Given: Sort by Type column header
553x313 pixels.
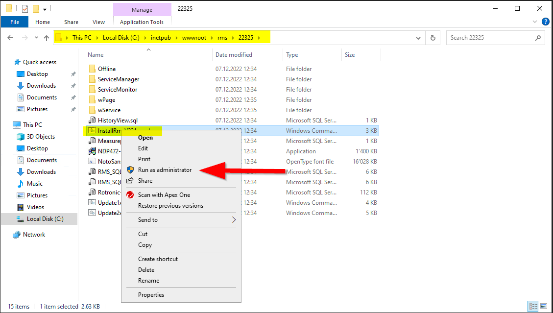Looking at the screenshot, I should coord(313,55).
